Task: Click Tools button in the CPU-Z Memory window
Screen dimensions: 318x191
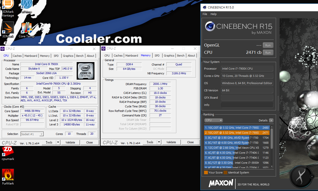Action: point(150,142)
